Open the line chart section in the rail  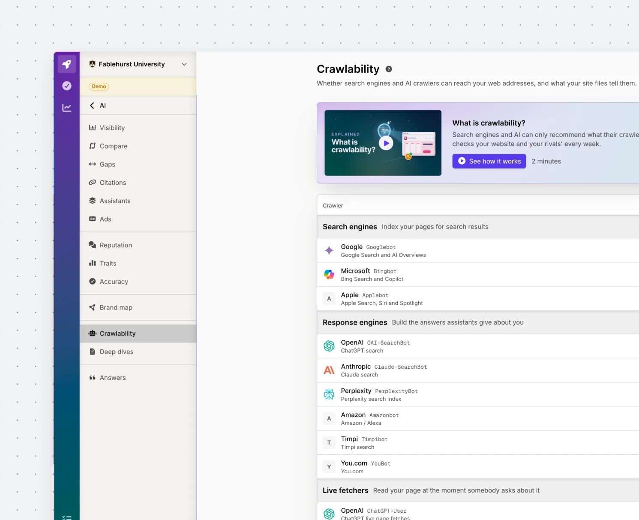tap(67, 108)
